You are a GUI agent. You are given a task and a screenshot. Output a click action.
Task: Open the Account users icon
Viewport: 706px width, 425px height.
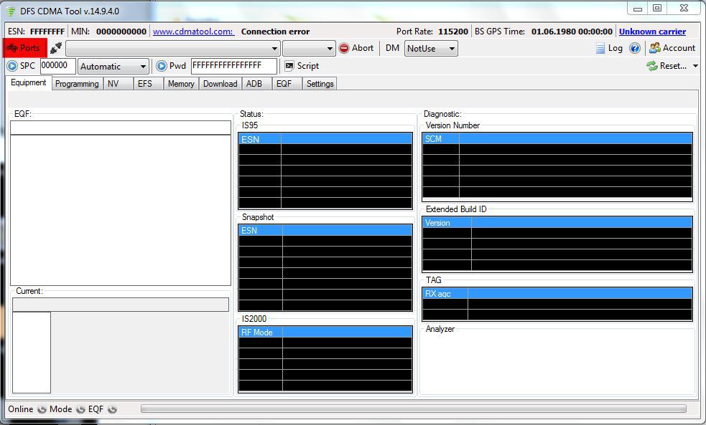[655, 47]
